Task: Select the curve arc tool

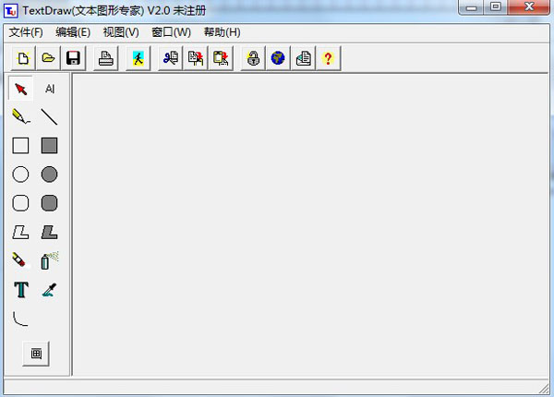Action: 20,319
